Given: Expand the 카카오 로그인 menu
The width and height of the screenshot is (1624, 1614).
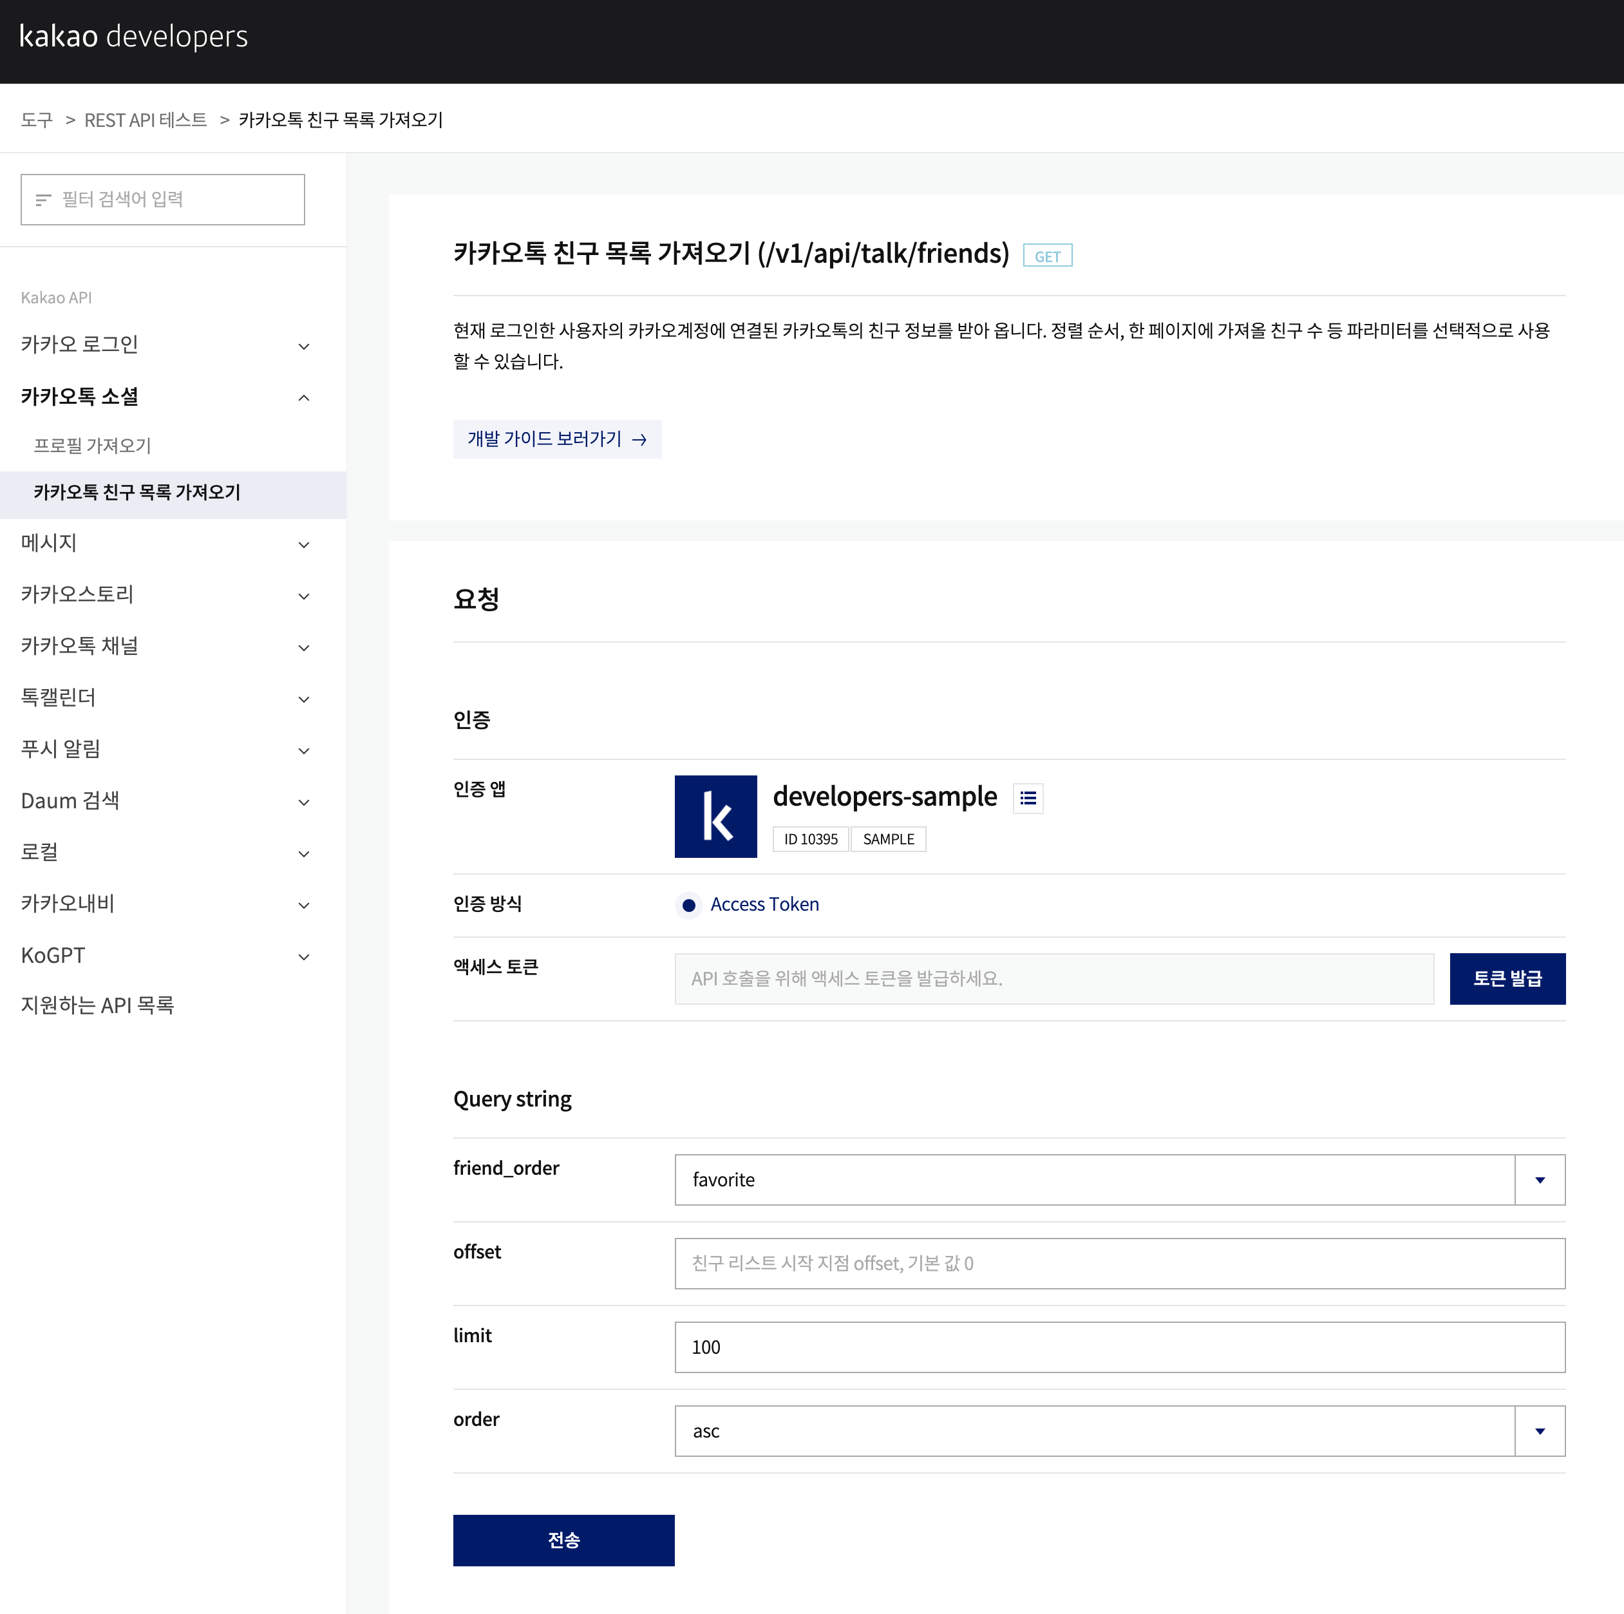Looking at the screenshot, I should [303, 347].
